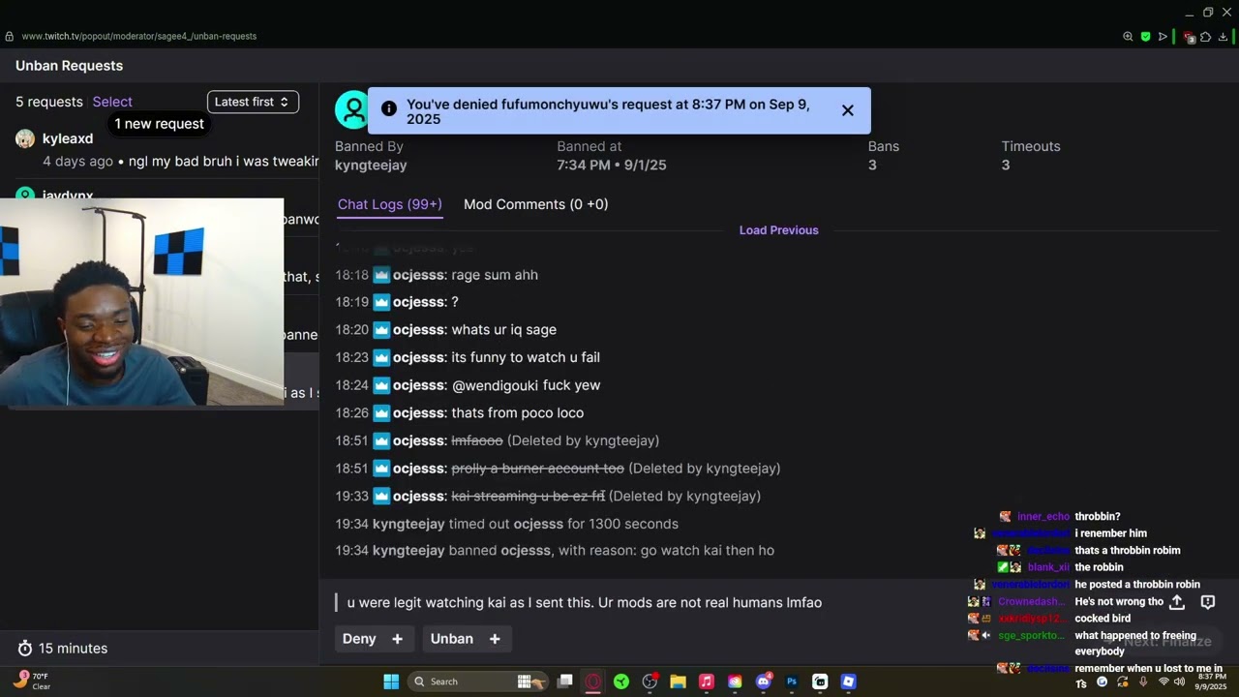The width and height of the screenshot is (1239, 697).
Task: Click deleted message 'lmfaooo'
Action: point(477,440)
